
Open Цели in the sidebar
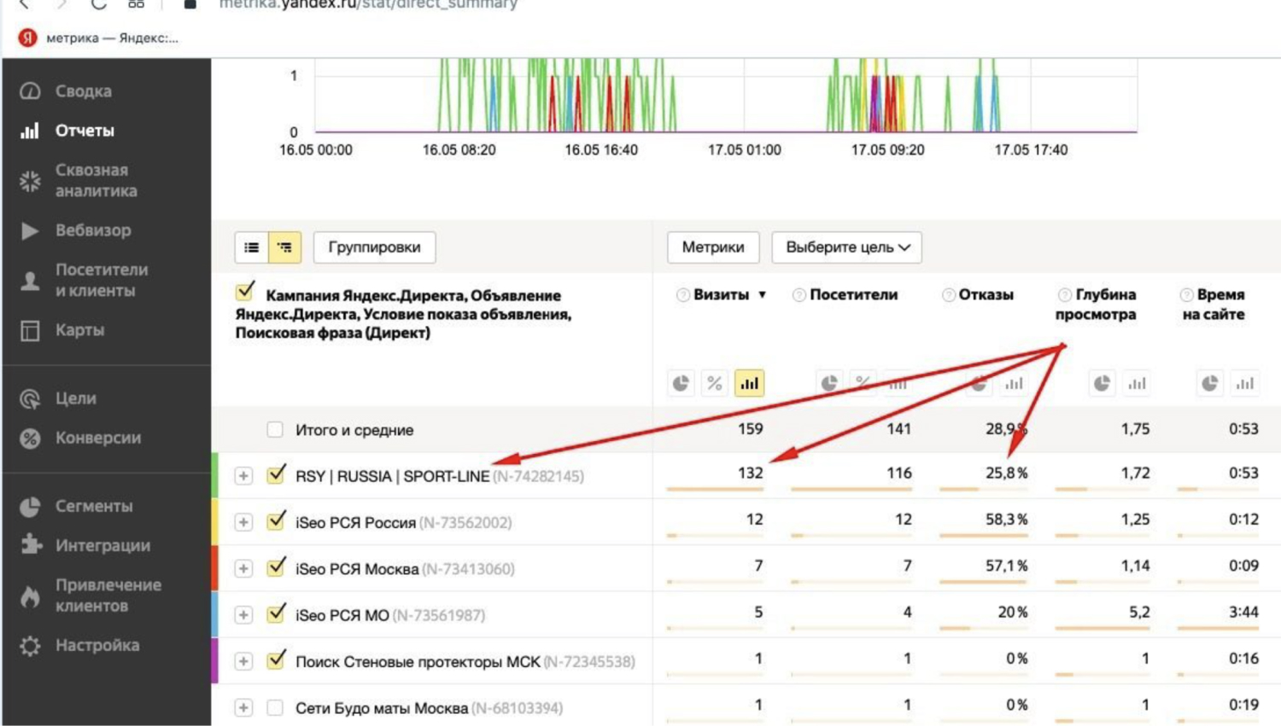pos(76,398)
